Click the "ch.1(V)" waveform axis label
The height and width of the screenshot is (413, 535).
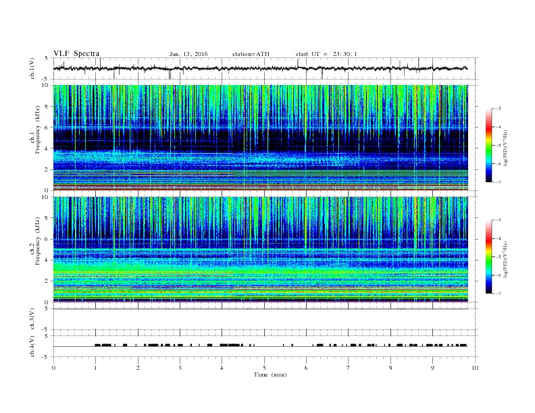32,68
